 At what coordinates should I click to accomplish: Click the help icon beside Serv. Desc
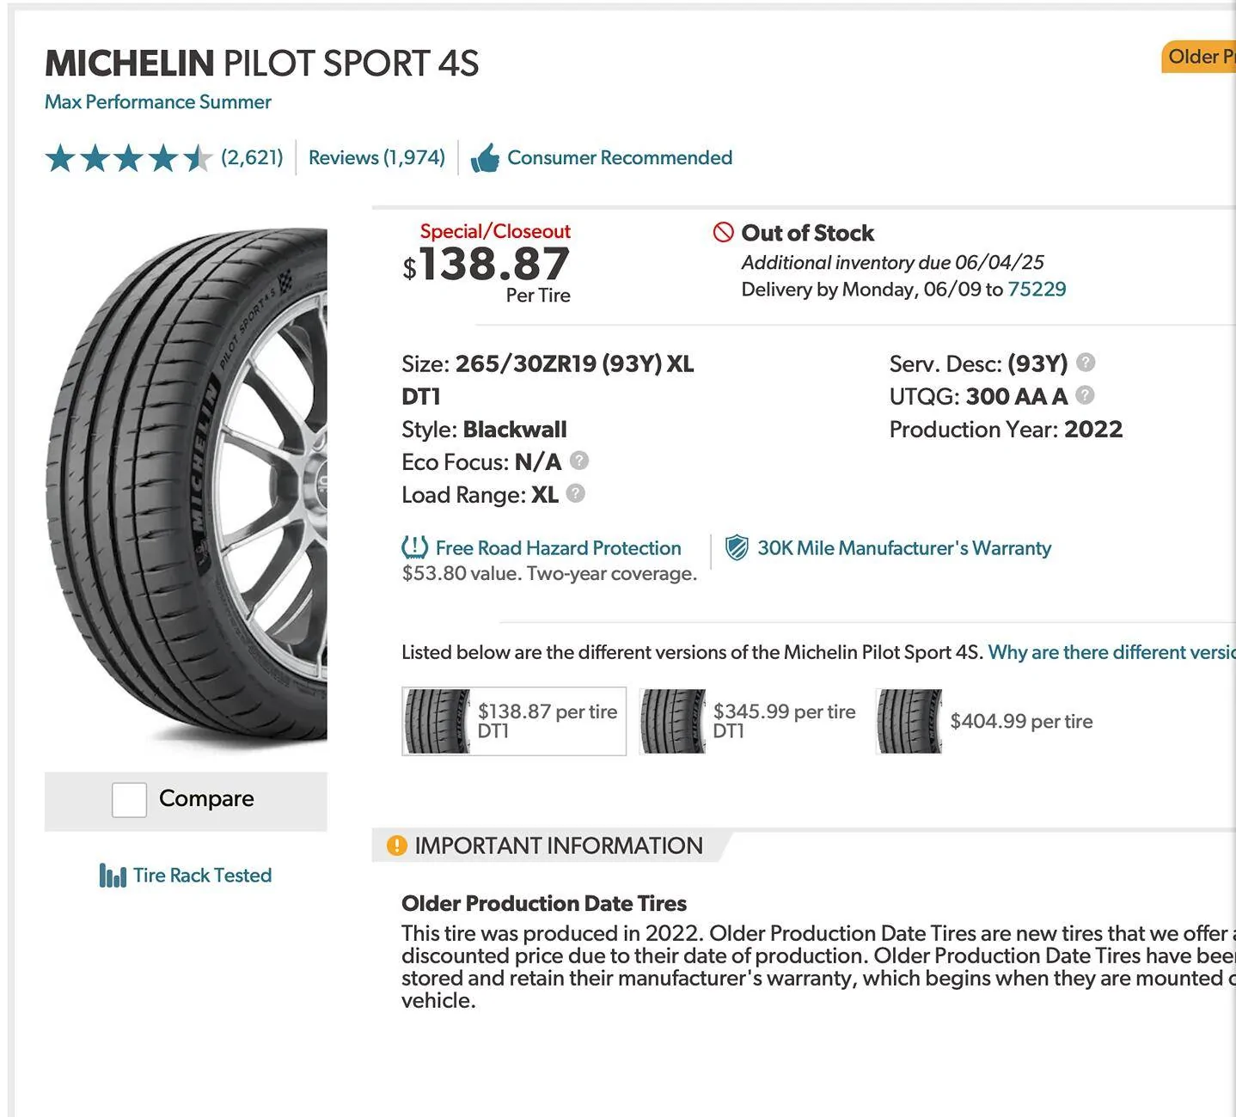click(1086, 363)
